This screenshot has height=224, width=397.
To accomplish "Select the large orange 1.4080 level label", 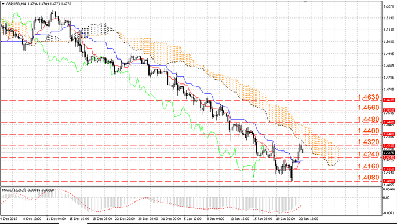I will [x=369, y=178].
